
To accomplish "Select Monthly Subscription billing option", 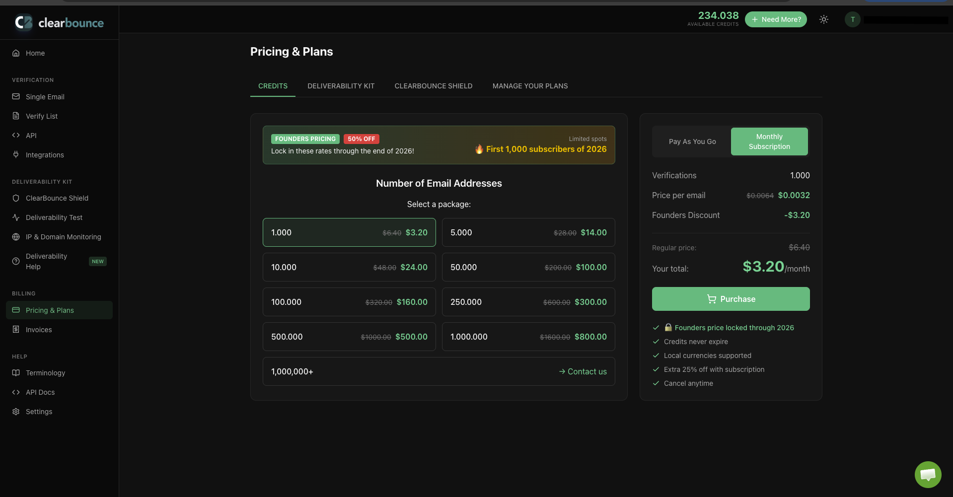I will [x=769, y=142].
